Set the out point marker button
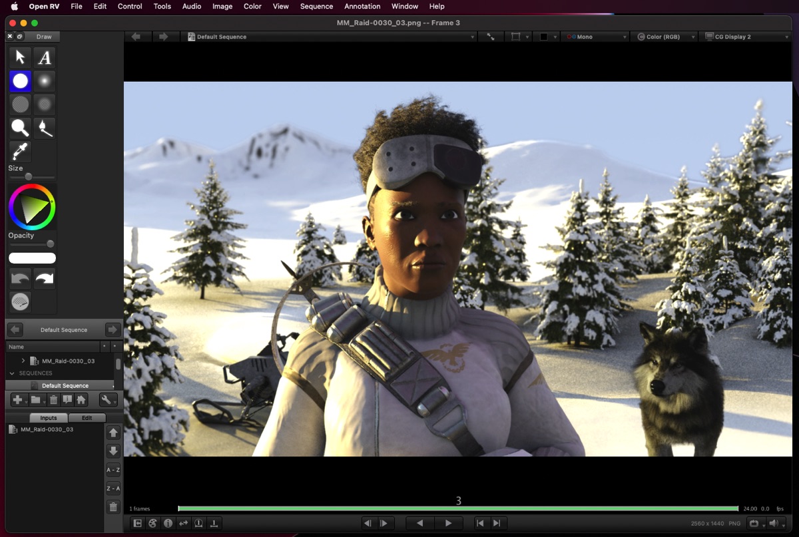799x537 pixels. pos(214,523)
